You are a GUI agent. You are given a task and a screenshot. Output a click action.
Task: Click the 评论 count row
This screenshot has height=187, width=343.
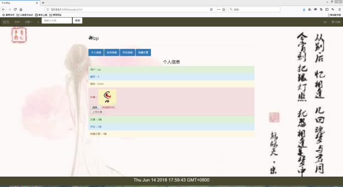pos(171,127)
